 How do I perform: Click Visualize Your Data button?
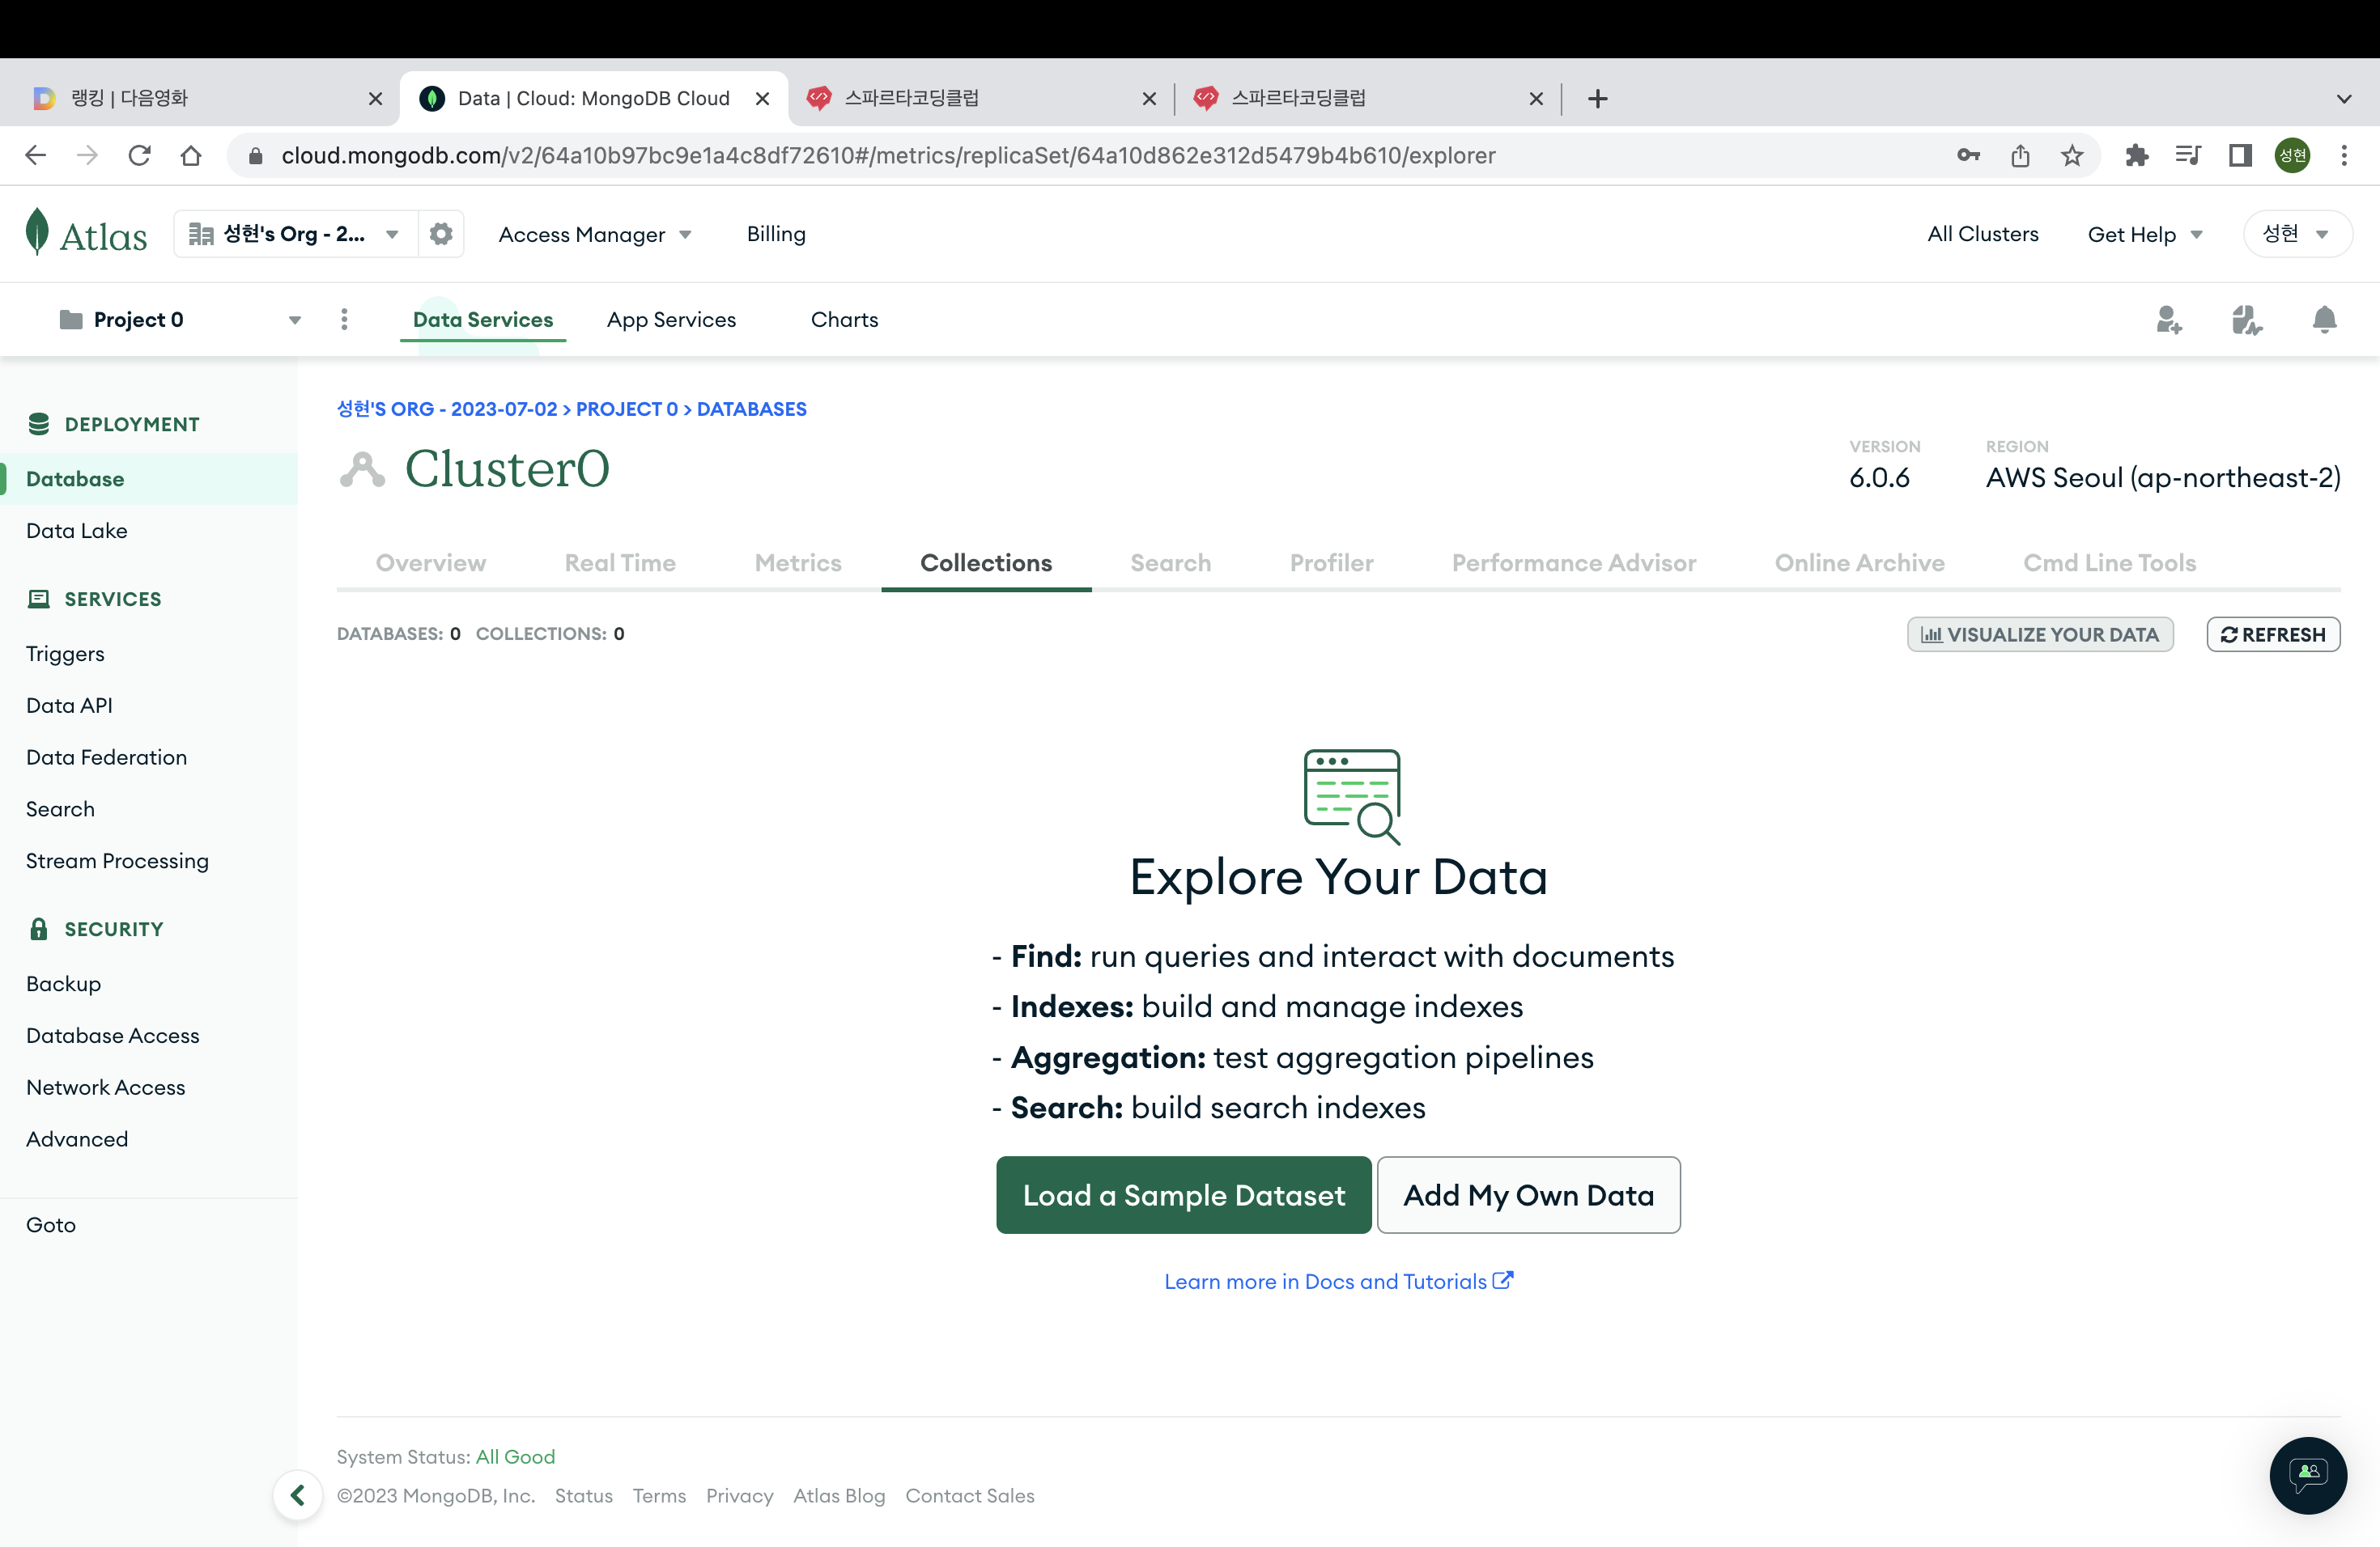tap(2040, 634)
